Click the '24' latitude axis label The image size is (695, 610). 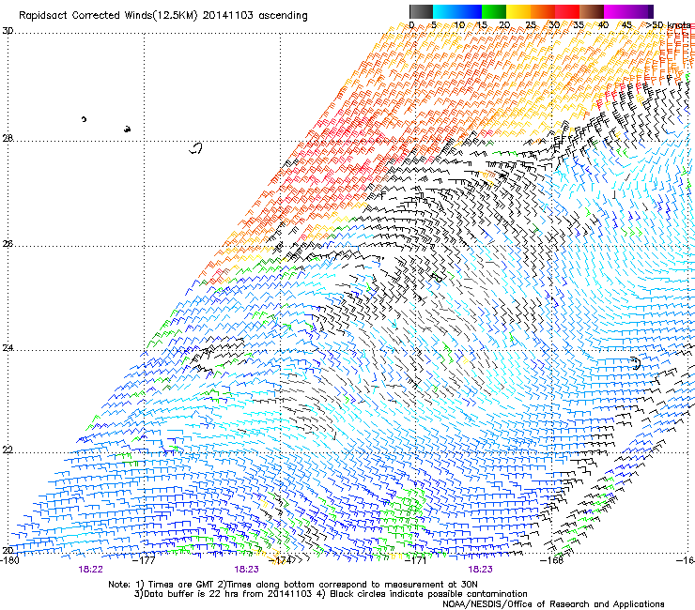pyautogui.click(x=8, y=348)
